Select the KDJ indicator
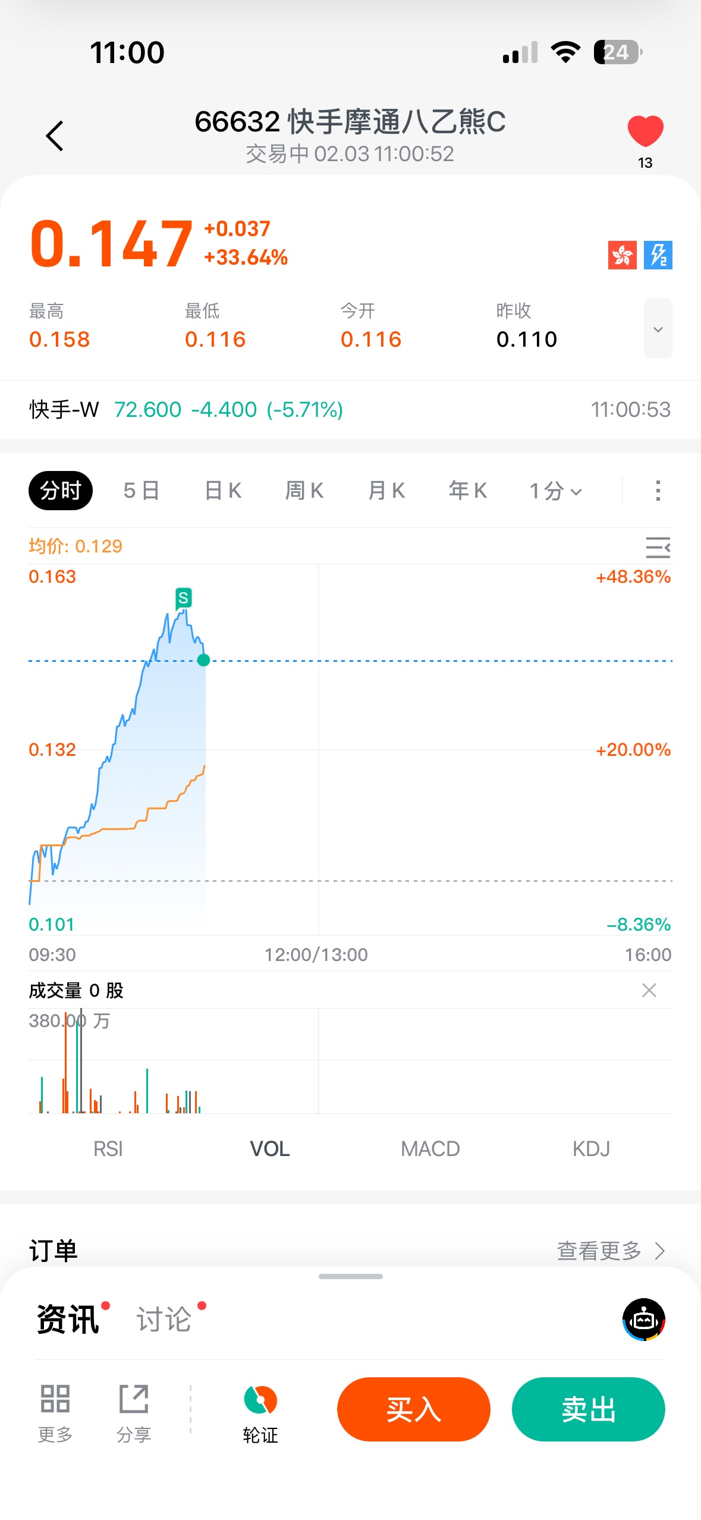This screenshot has width=701, height=1520. click(591, 1148)
